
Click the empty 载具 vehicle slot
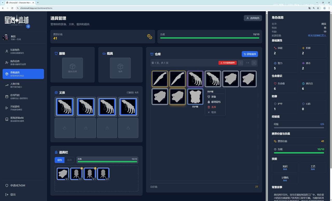tap(120, 68)
